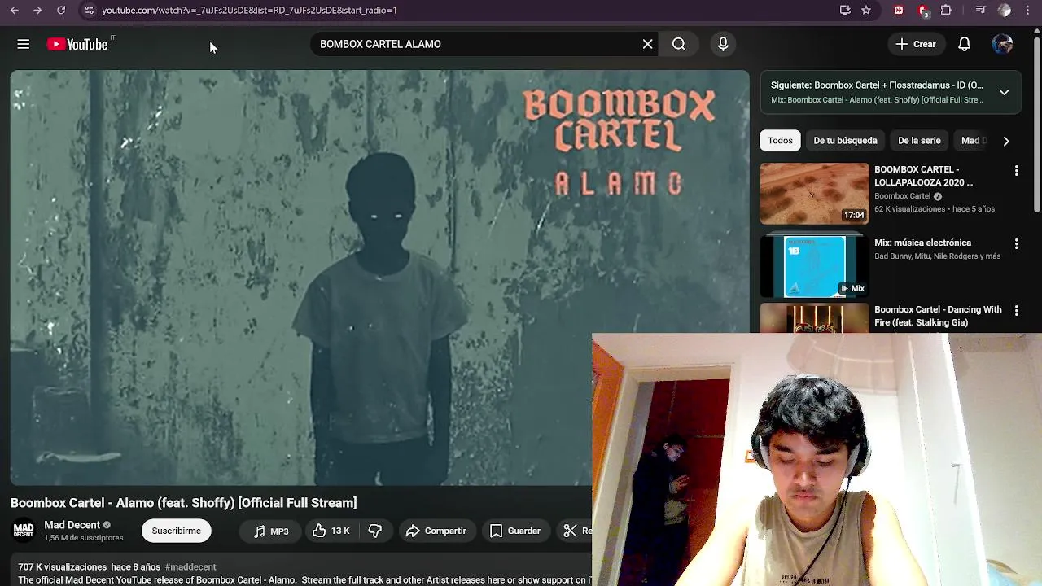Click the magnifier search button

[679, 44]
